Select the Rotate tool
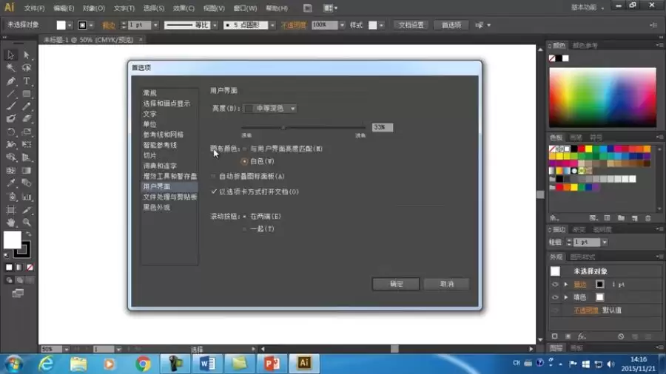 click(11, 132)
